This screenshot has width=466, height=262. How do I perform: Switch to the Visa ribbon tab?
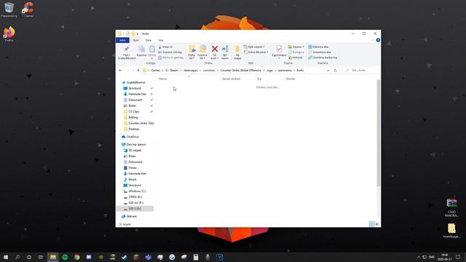point(161,41)
